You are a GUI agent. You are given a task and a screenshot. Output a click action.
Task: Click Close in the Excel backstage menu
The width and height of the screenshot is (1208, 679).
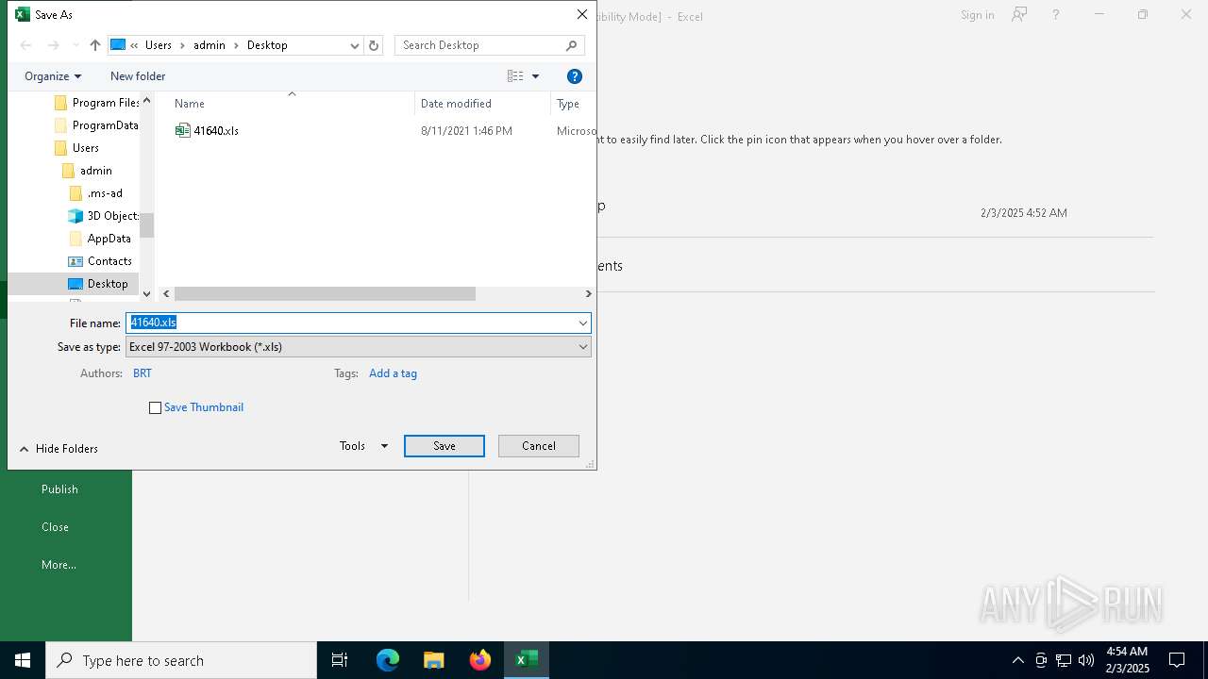click(x=55, y=527)
